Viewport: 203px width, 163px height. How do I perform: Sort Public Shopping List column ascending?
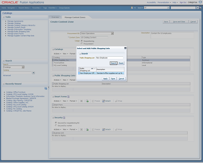[92, 68]
